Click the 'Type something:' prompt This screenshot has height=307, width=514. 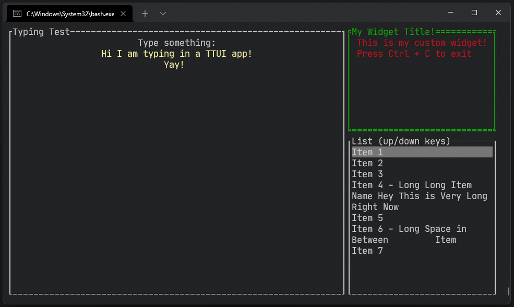177,43
